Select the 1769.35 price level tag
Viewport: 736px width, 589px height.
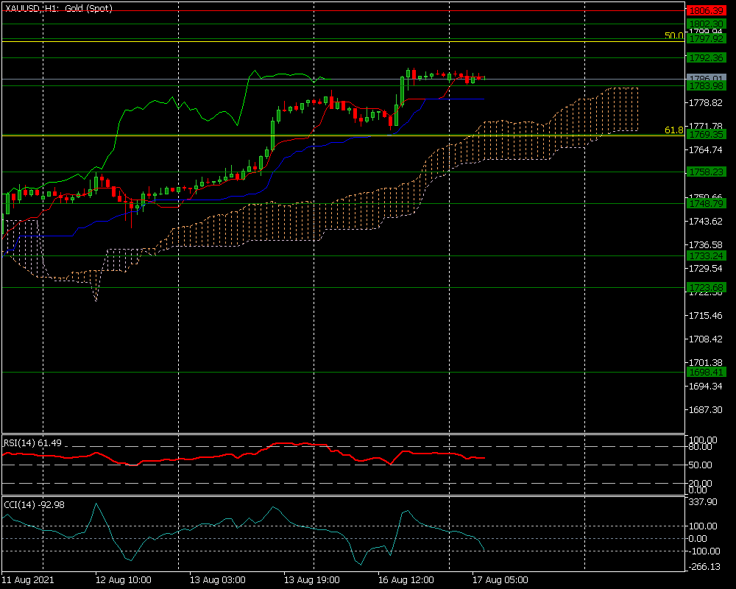point(707,135)
